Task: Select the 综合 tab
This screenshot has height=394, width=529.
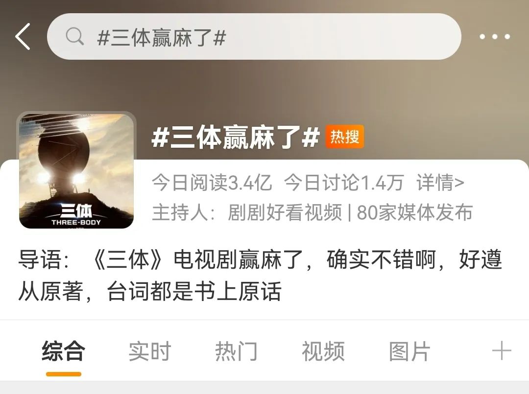Action: coord(63,351)
